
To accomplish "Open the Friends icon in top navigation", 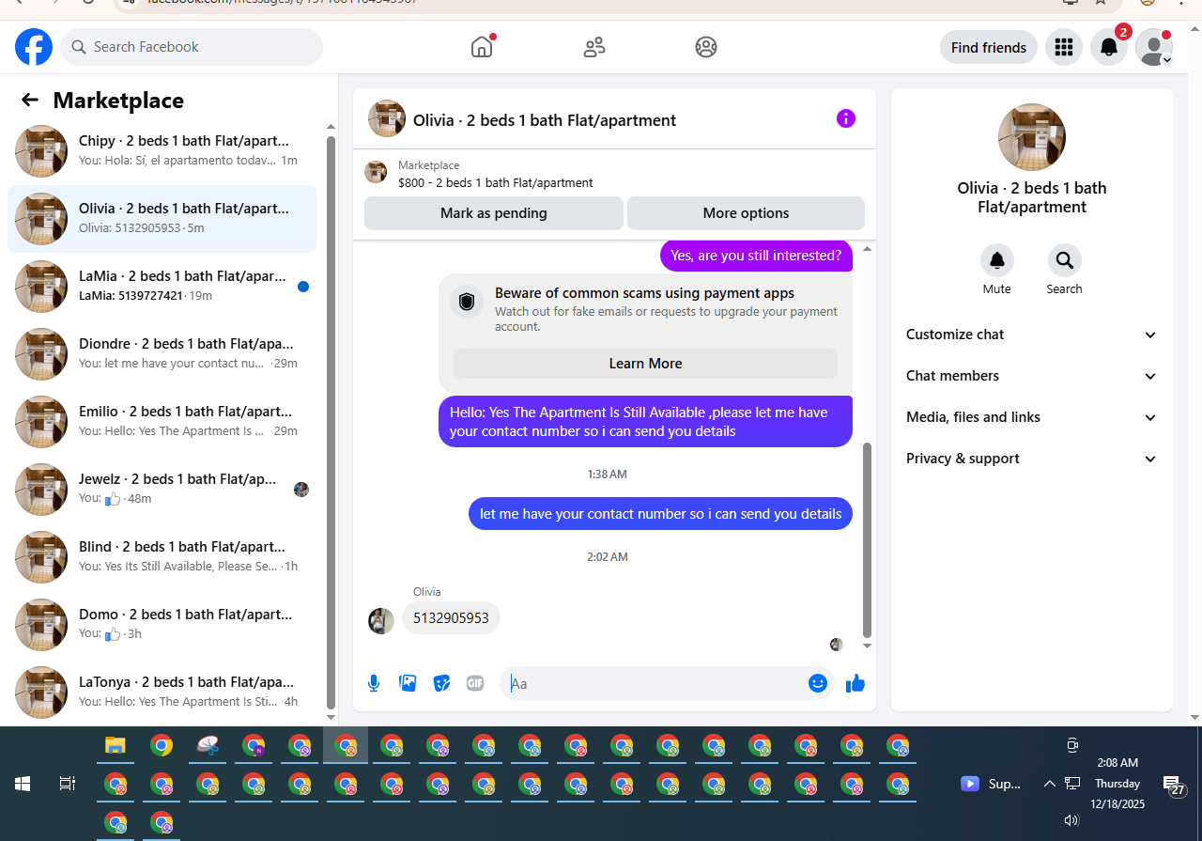I will 594,47.
